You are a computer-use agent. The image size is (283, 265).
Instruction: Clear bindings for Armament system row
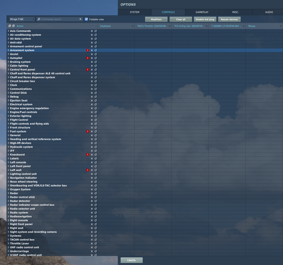(92, 50)
